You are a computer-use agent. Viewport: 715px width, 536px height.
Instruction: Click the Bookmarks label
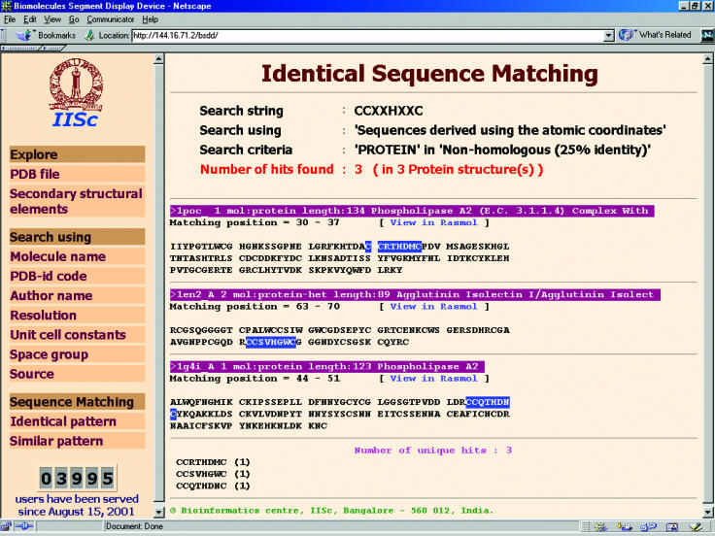(x=56, y=35)
